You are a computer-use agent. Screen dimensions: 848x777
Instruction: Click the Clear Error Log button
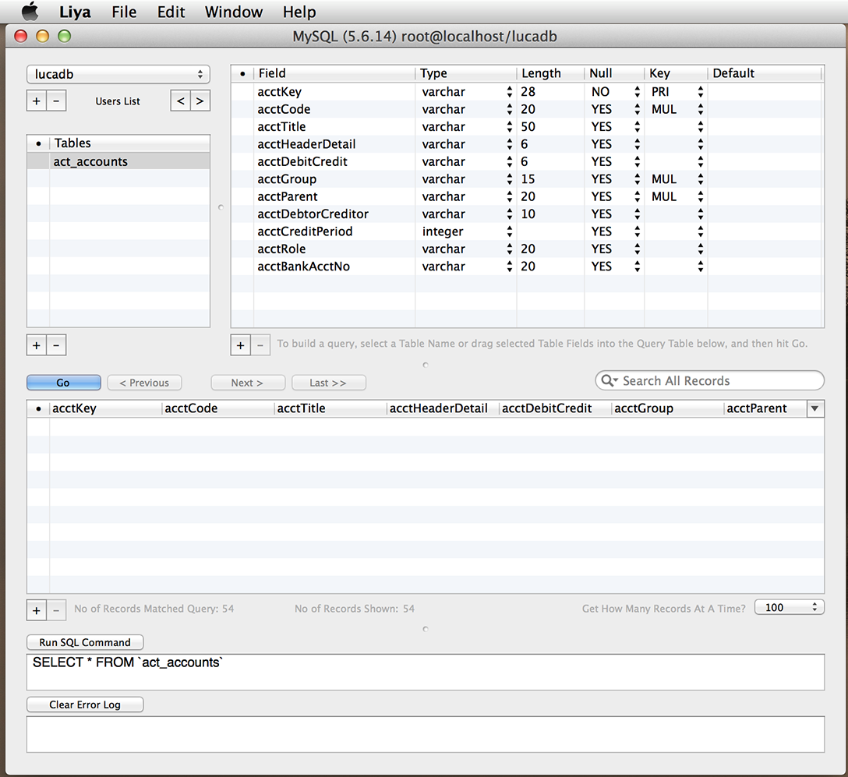(x=85, y=705)
